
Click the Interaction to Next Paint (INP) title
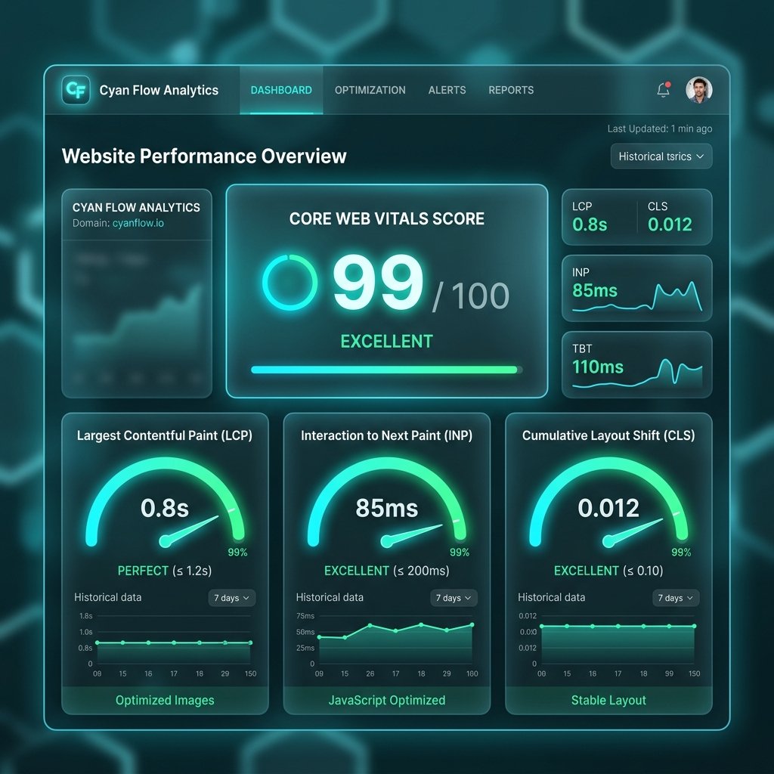pyautogui.click(x=387, y=435)
